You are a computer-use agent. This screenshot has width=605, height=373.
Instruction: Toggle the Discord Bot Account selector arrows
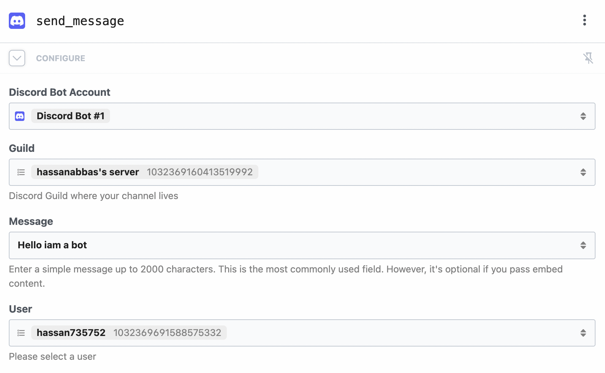click(x=583, y=116)
